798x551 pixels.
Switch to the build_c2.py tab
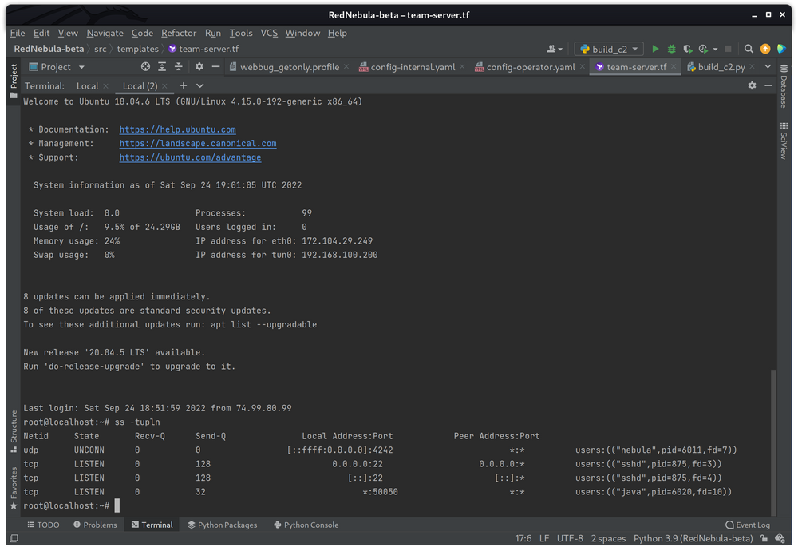tap(724, 67)
